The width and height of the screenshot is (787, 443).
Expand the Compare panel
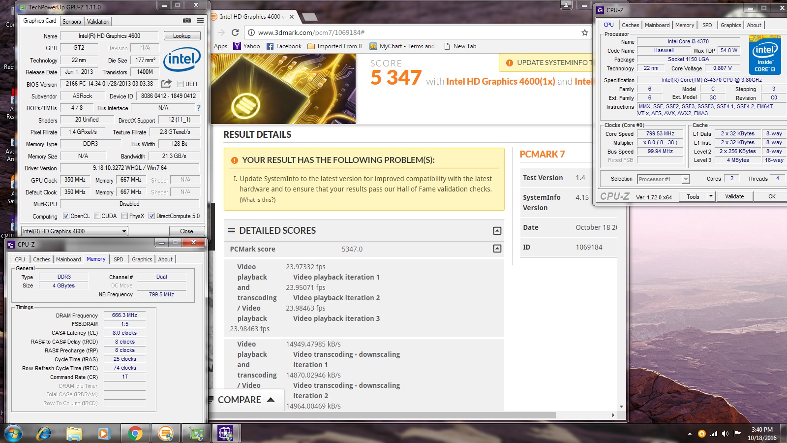(x=246, y=400)
